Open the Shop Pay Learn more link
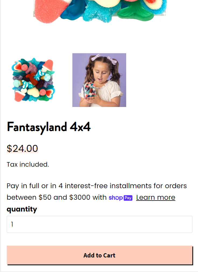The width and height of the screenshot is (198, 272). tap(155, 197)
